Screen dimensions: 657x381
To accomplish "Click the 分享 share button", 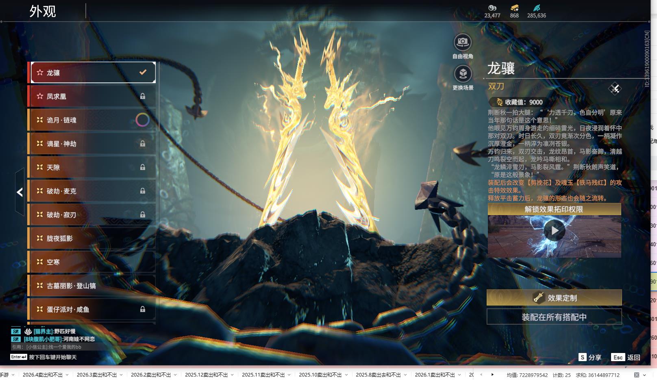I will (x=590, y=357).
